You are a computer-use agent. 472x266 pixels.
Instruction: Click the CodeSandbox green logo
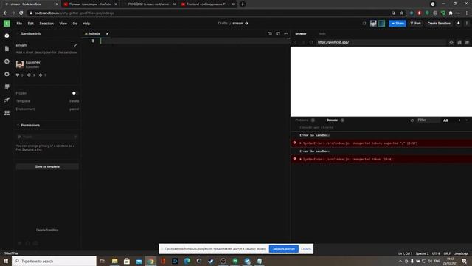click(x=7, y=23)
